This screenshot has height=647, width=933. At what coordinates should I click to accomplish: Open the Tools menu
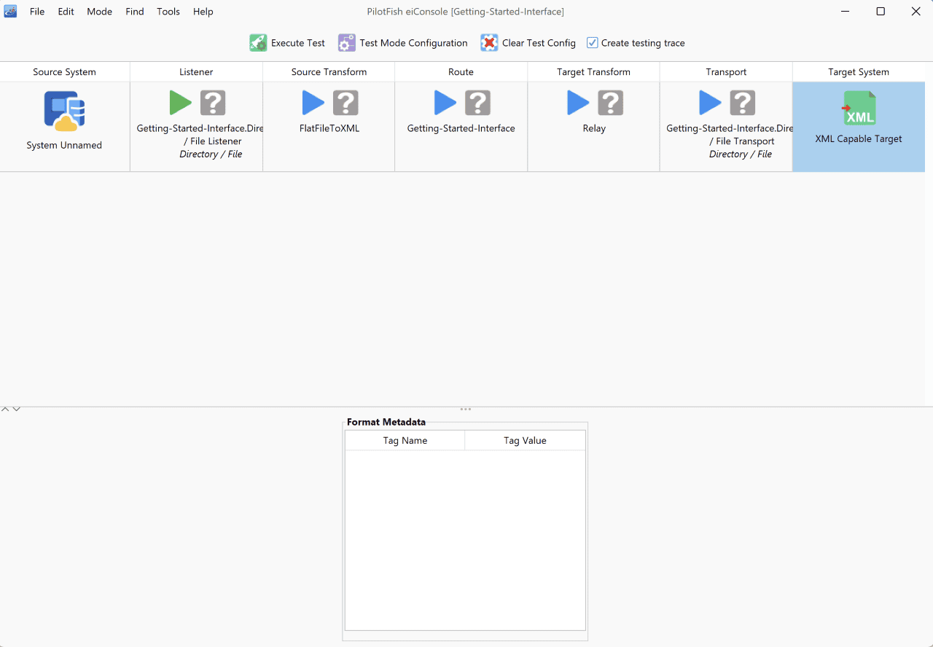(168, 12)
